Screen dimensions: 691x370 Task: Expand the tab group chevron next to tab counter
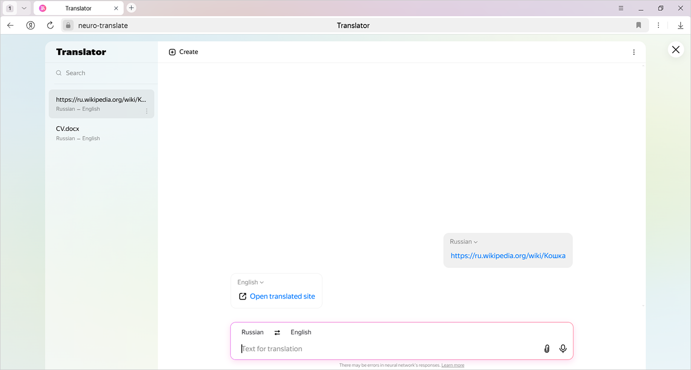point(24,8)
